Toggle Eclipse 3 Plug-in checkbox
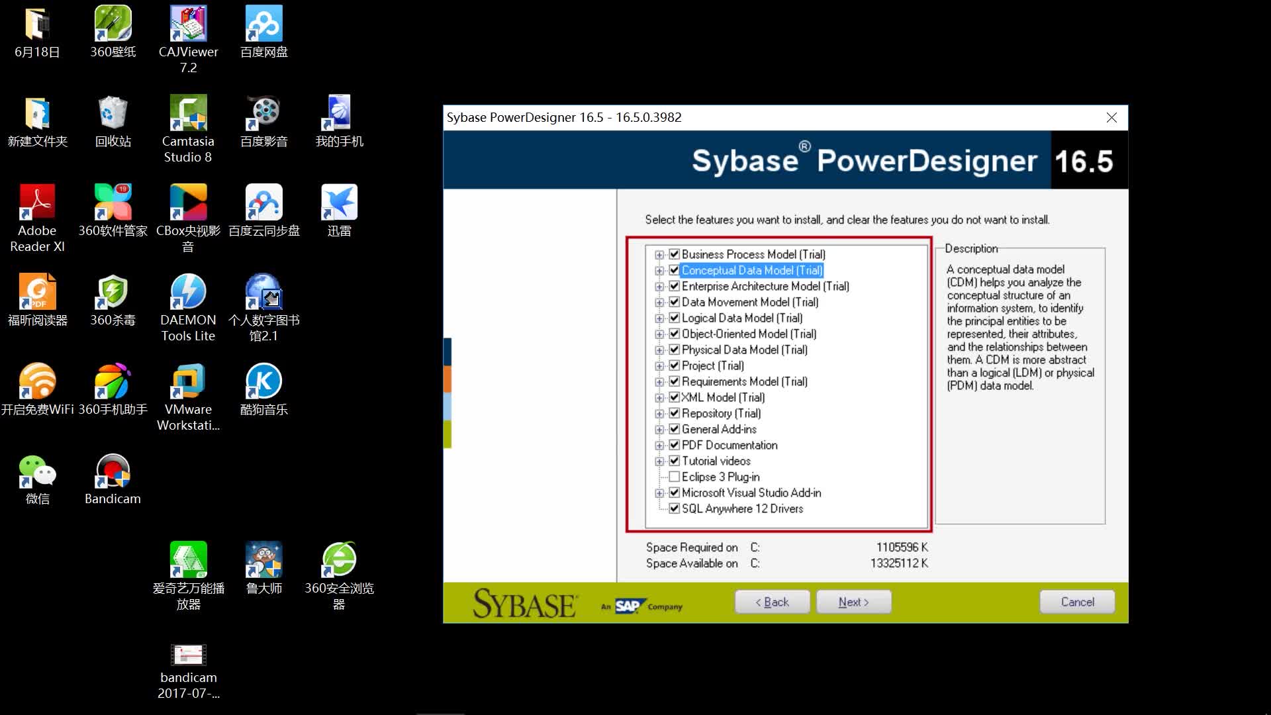1271x715 pixels. [x=675, y=477]
